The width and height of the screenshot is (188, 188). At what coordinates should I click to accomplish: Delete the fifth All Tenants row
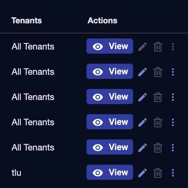[158, 148]
